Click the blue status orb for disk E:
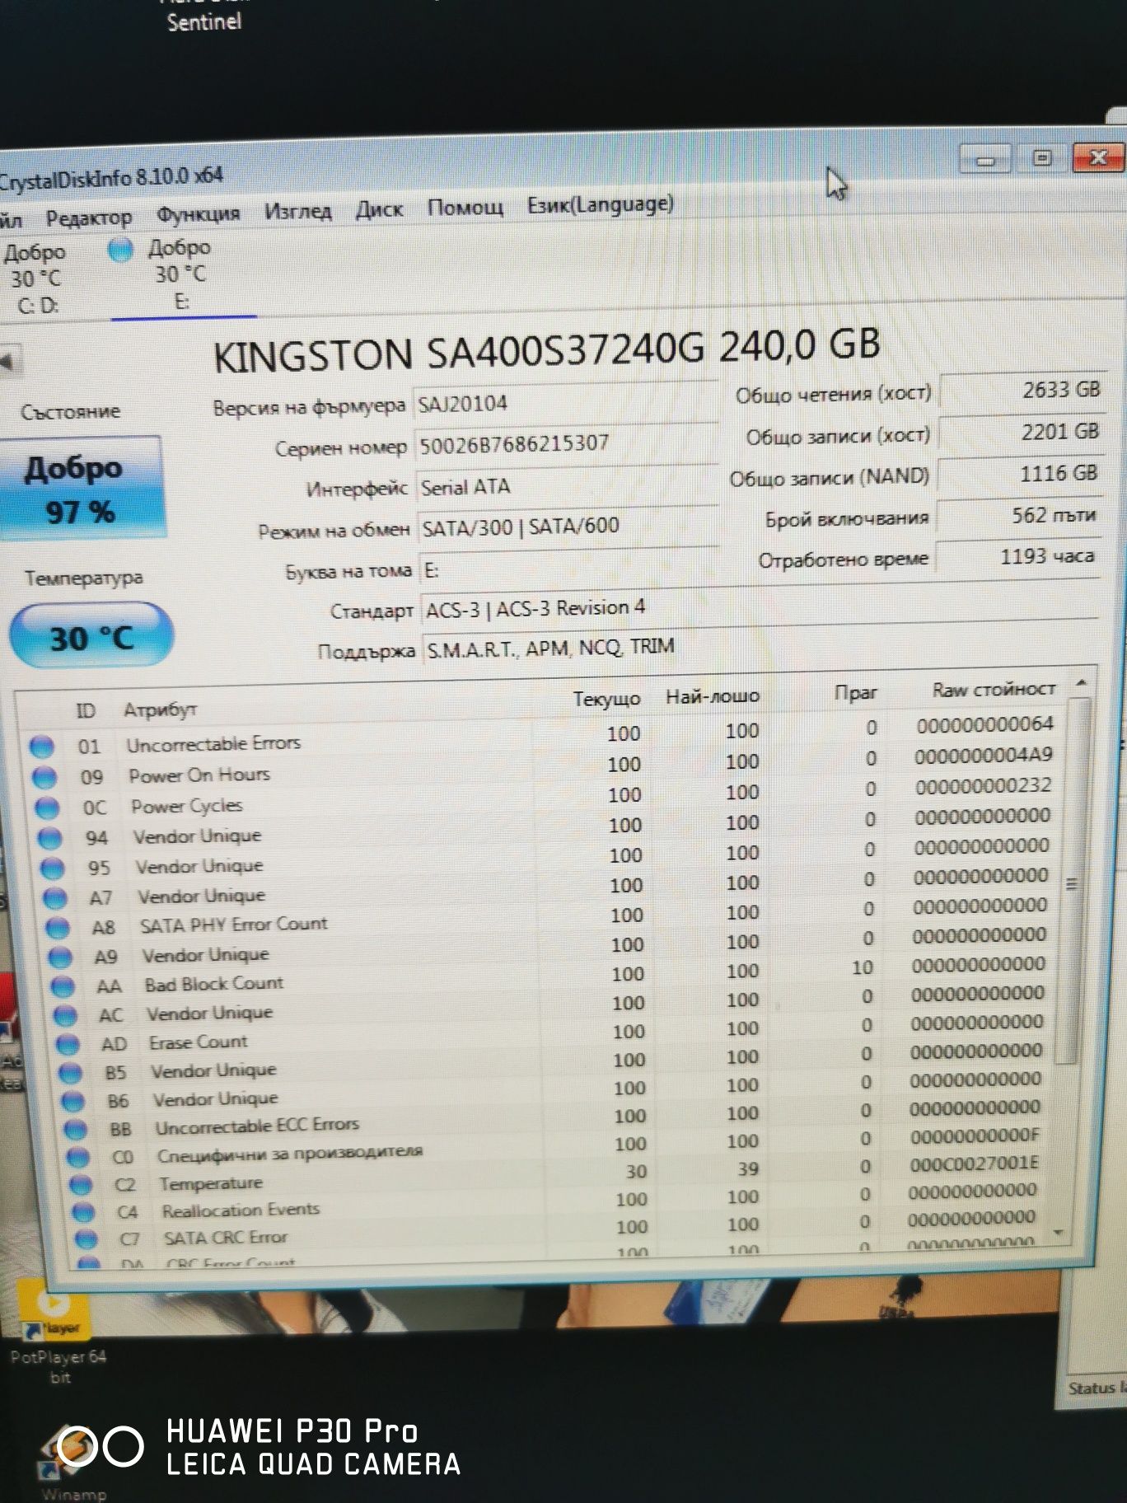The width and height of the screenshot is (1127, 1503). point(121,250)
